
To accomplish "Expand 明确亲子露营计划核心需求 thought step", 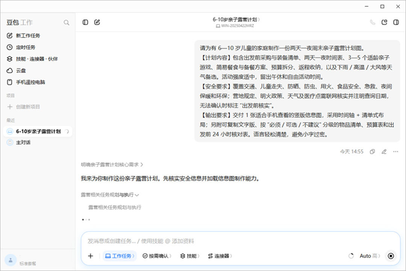I will (x=112, y=165).
